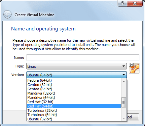Click the partially hidden Cancel button
The height and width of the screenshot is (126, 145).
click(133, 117)
